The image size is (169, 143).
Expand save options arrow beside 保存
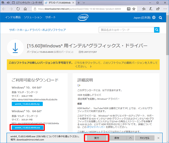tap(130, 138)
